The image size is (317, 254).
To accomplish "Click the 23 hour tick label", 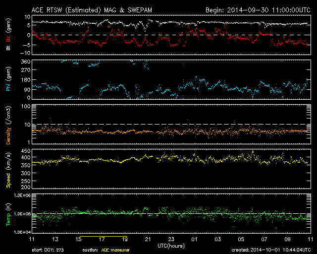I will (x=171, y=240).
